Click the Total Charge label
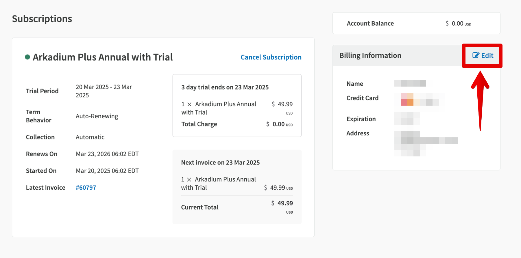The width and height of the screenshot is (521, 258). [199, 124]
